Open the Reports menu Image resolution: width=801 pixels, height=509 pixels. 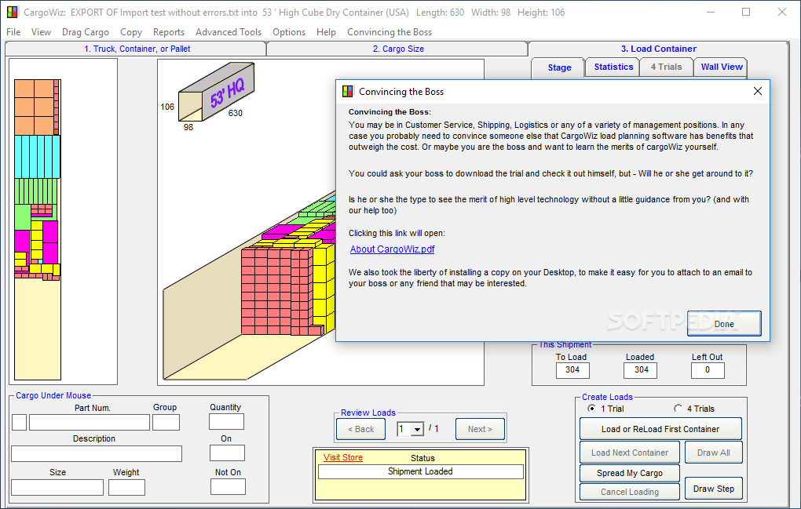tap(169, 32)
